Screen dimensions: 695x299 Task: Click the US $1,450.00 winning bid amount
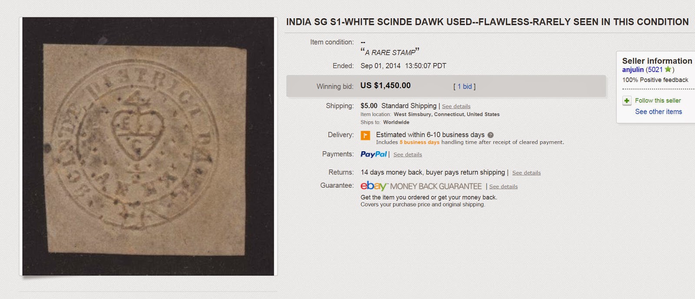tap(385, 86)
